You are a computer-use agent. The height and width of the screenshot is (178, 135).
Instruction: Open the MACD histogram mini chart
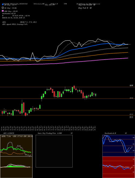(x=16, y=167)
